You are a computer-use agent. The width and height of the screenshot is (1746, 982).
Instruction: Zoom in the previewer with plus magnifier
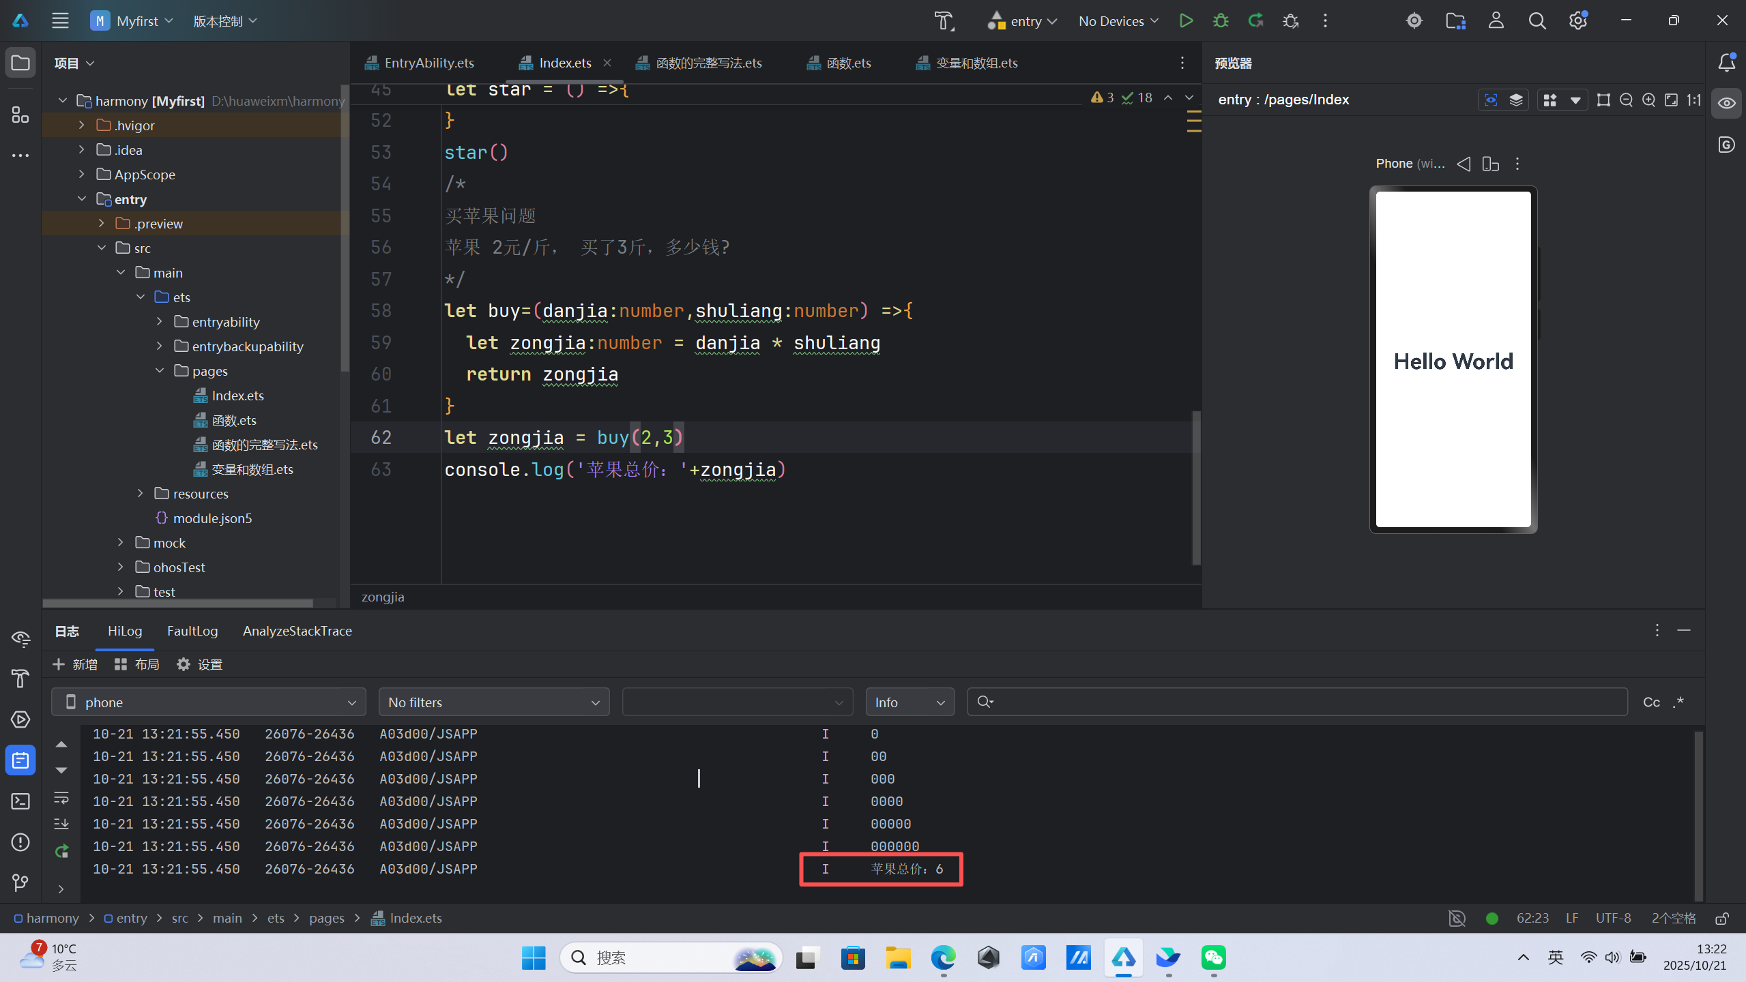1648,100
